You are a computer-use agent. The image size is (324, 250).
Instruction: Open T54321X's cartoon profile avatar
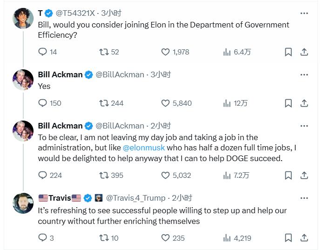coord(23,18)
